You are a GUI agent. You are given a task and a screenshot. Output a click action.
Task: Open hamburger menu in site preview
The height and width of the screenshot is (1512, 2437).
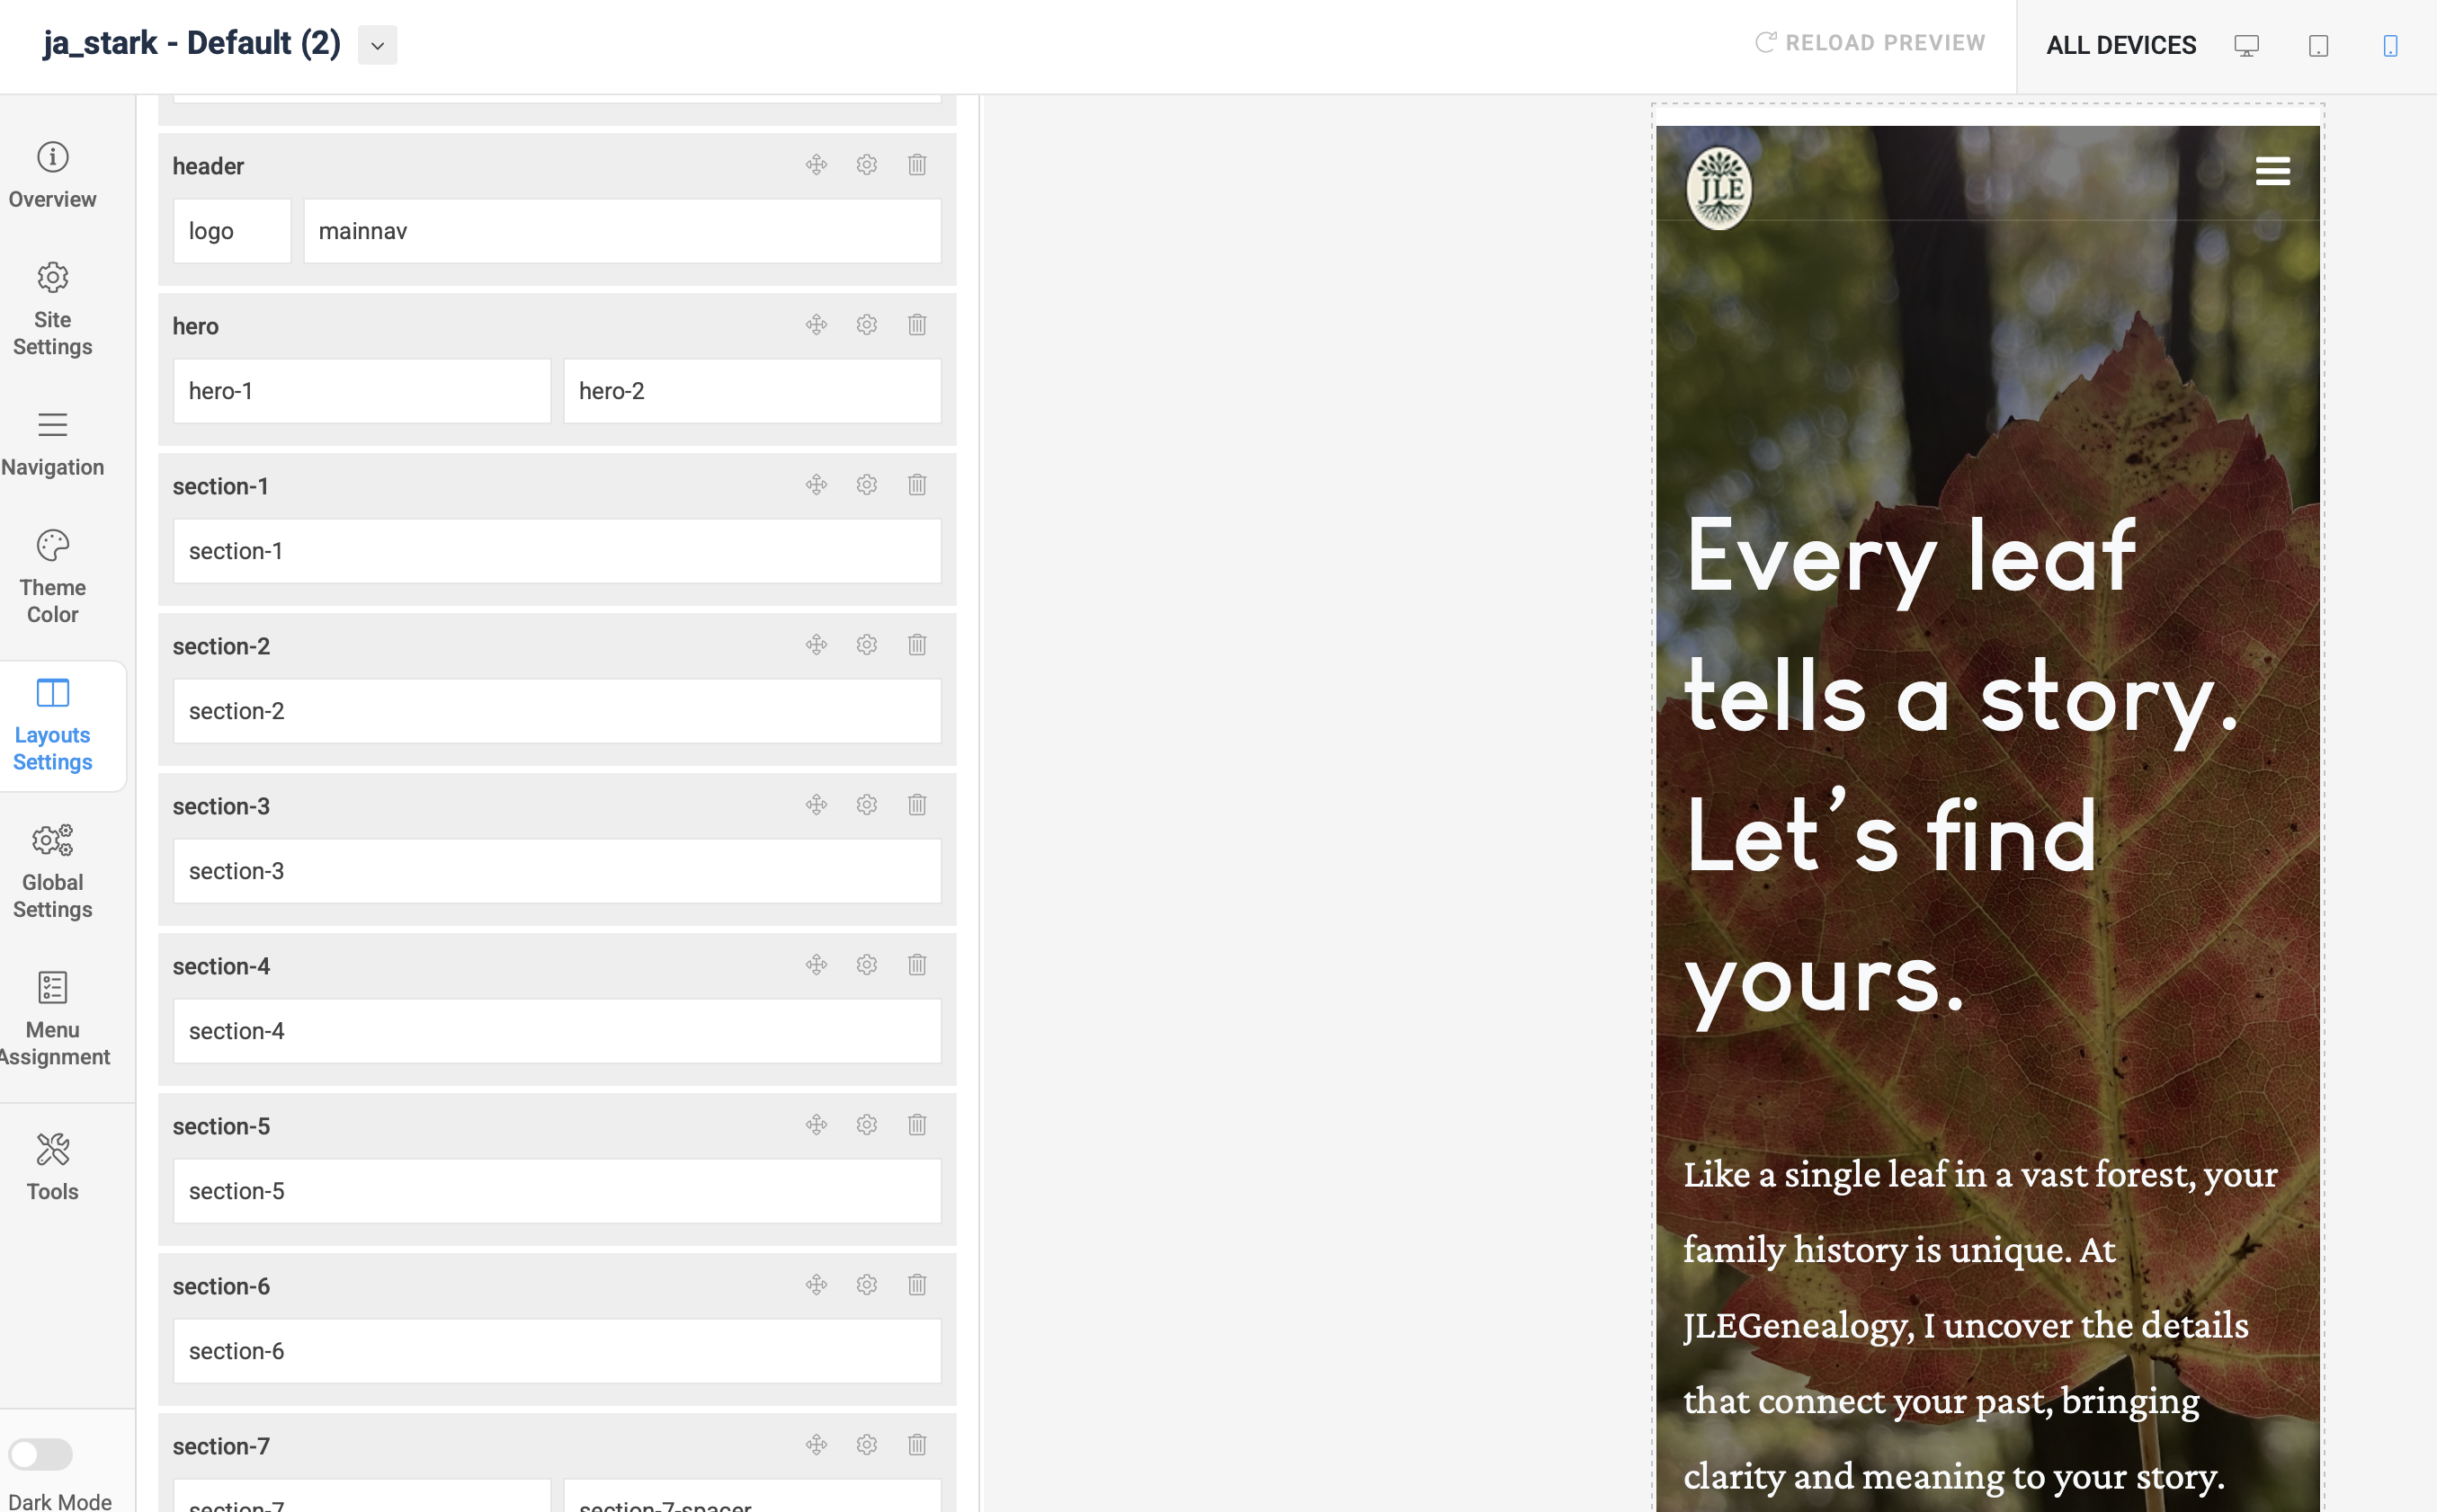(x=2272, y=171)
